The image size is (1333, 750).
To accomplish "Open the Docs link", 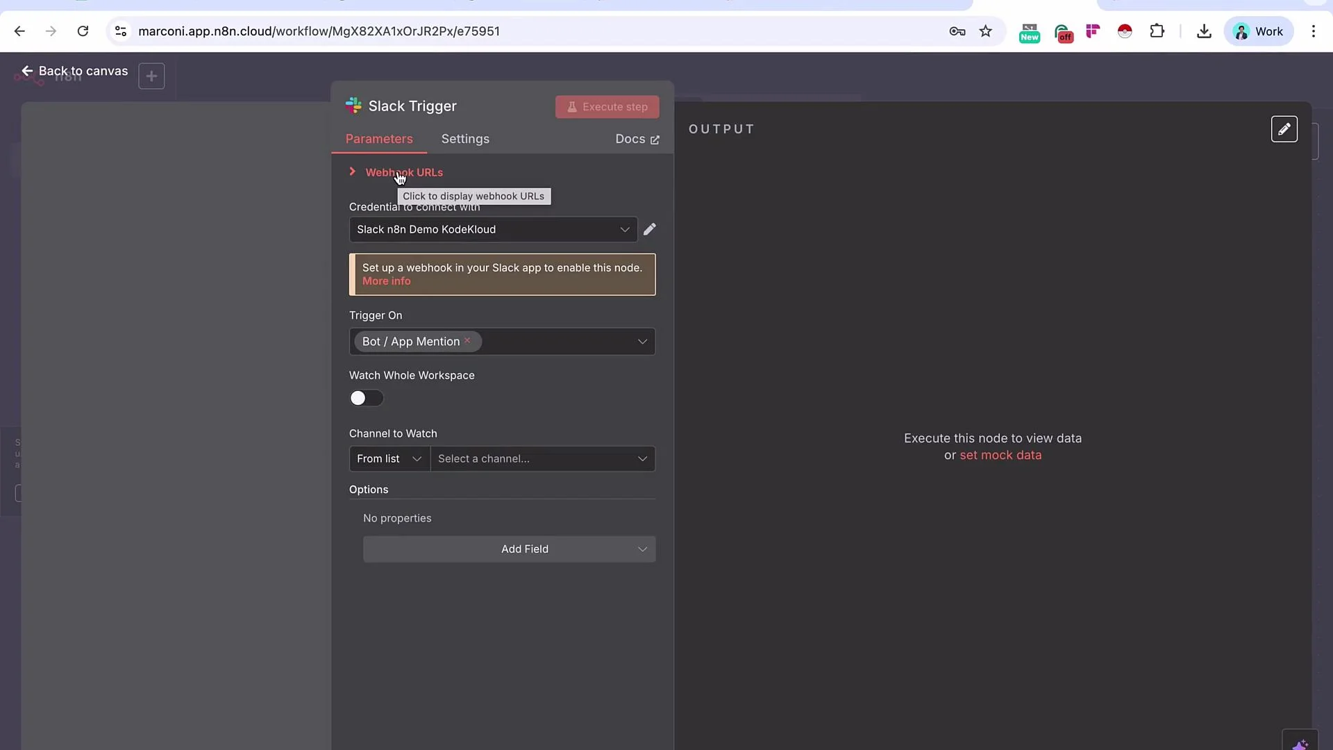I will [x=637, y=139].
